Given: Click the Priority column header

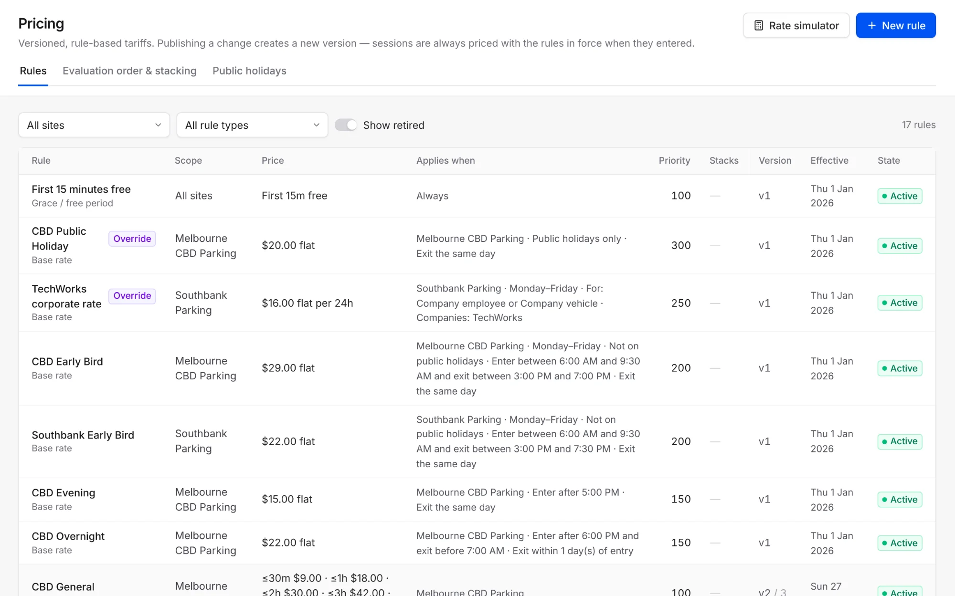Looking at the screenshot, I should point(674,160).
